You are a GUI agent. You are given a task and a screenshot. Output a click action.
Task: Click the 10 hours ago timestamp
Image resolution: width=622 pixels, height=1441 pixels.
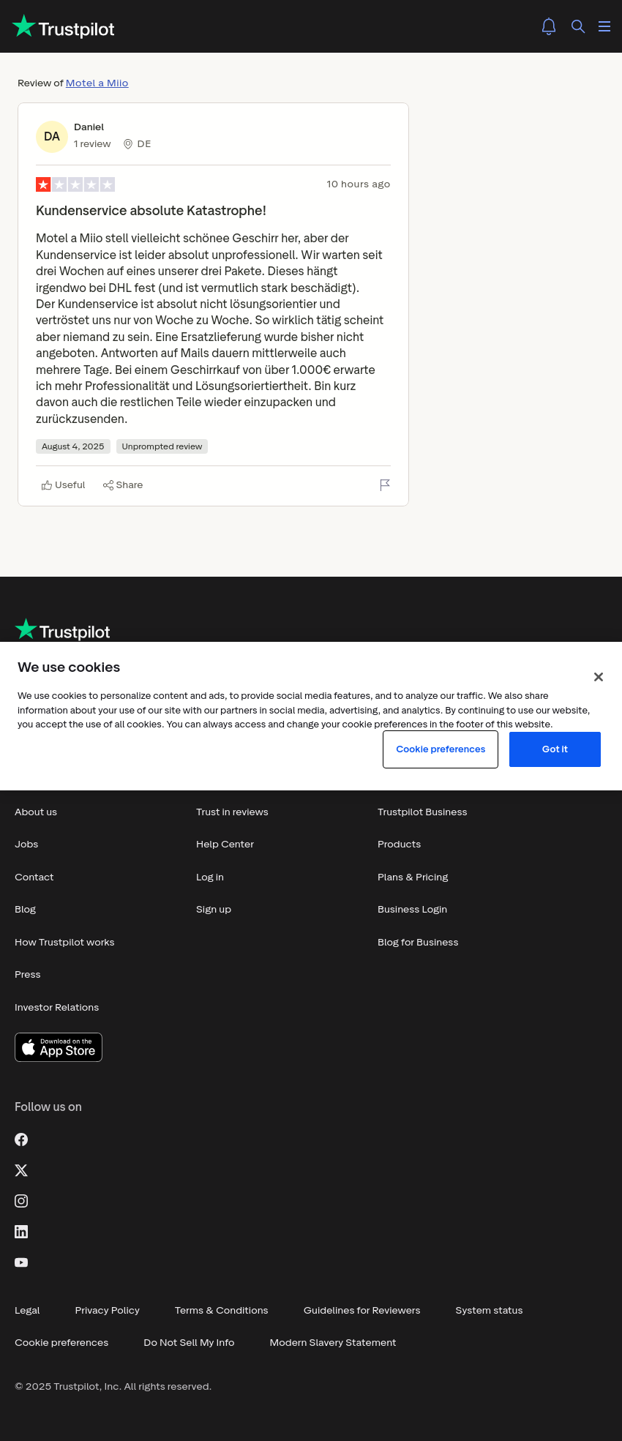pyautogui.click(x=359, y=184)
